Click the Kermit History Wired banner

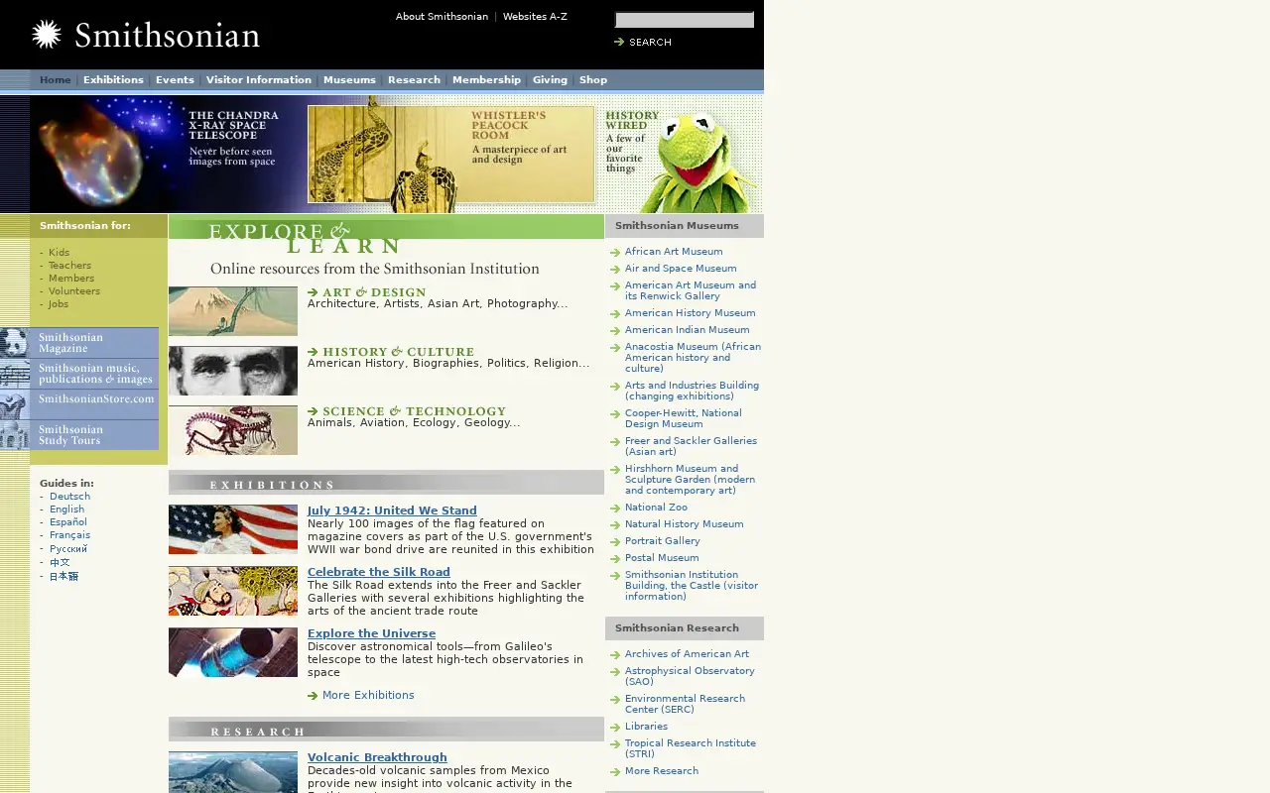[x=681, y=155]
